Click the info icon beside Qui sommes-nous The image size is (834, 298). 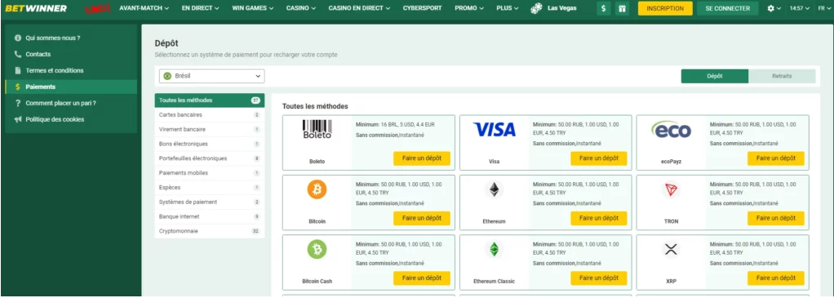(18, 38)
